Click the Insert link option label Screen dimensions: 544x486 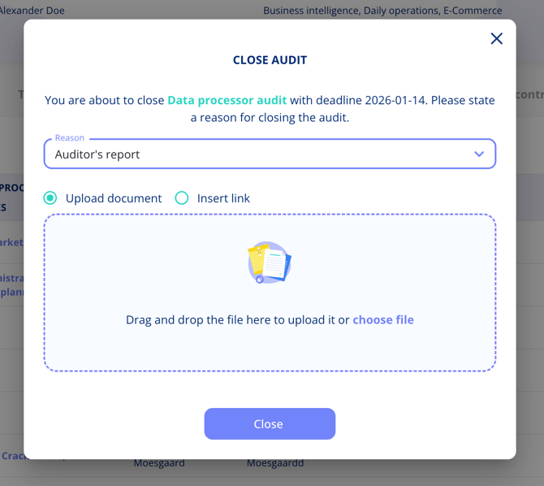(223, 198)
